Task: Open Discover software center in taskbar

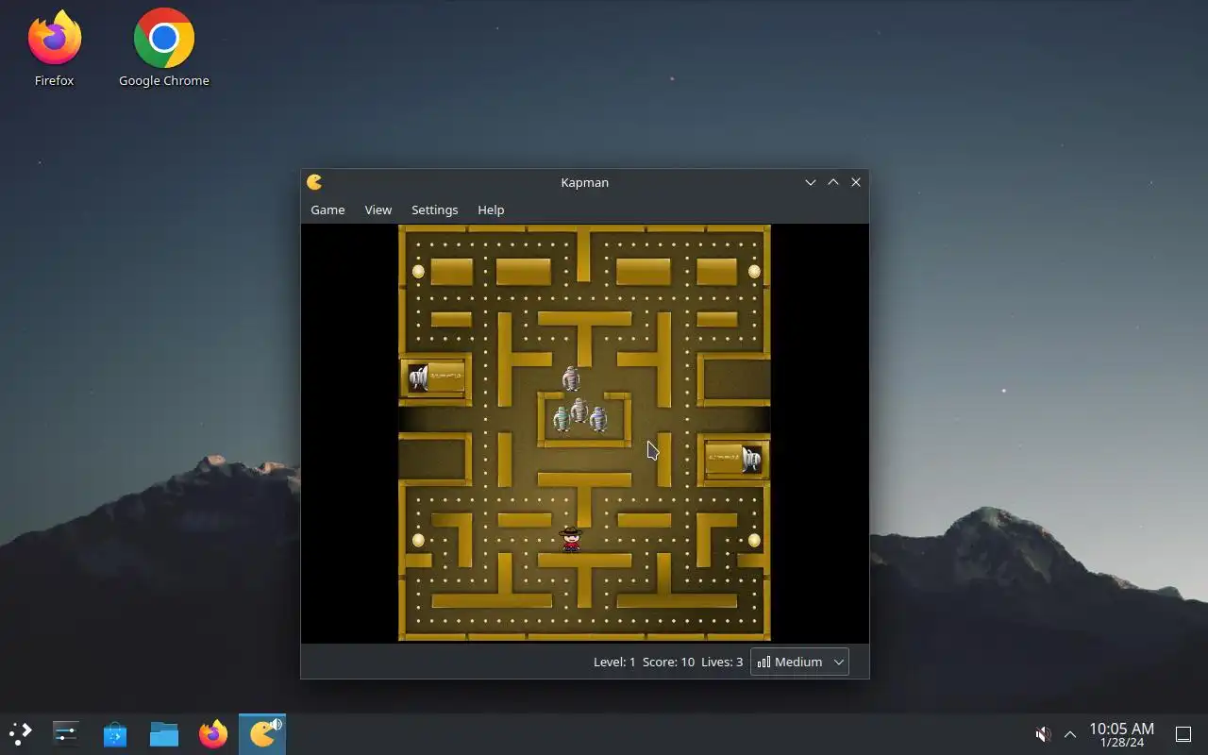Action: [x=115, y=734]
